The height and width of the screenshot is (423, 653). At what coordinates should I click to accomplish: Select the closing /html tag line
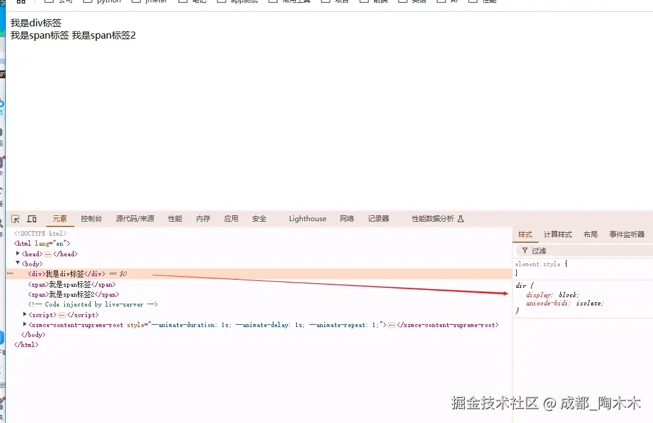click(26, 345)
